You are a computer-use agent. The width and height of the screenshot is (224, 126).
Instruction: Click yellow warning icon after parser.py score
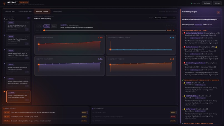(216, 47)
